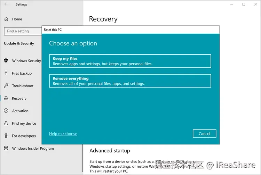Click the Choose an option heading
This screenshot has width=261, height=175.
click(73, 43)
